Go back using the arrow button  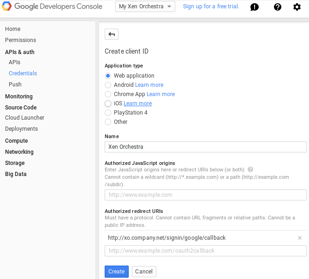(112, 34)
